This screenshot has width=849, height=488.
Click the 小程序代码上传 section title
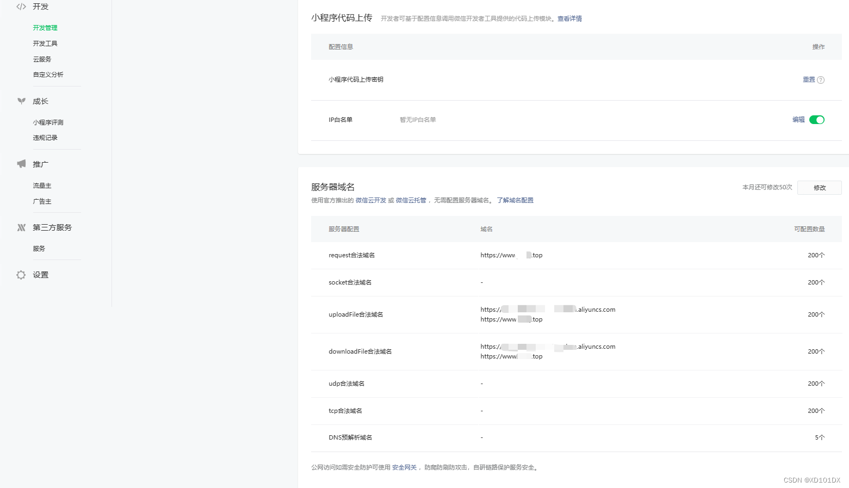[x=342, y=18]
